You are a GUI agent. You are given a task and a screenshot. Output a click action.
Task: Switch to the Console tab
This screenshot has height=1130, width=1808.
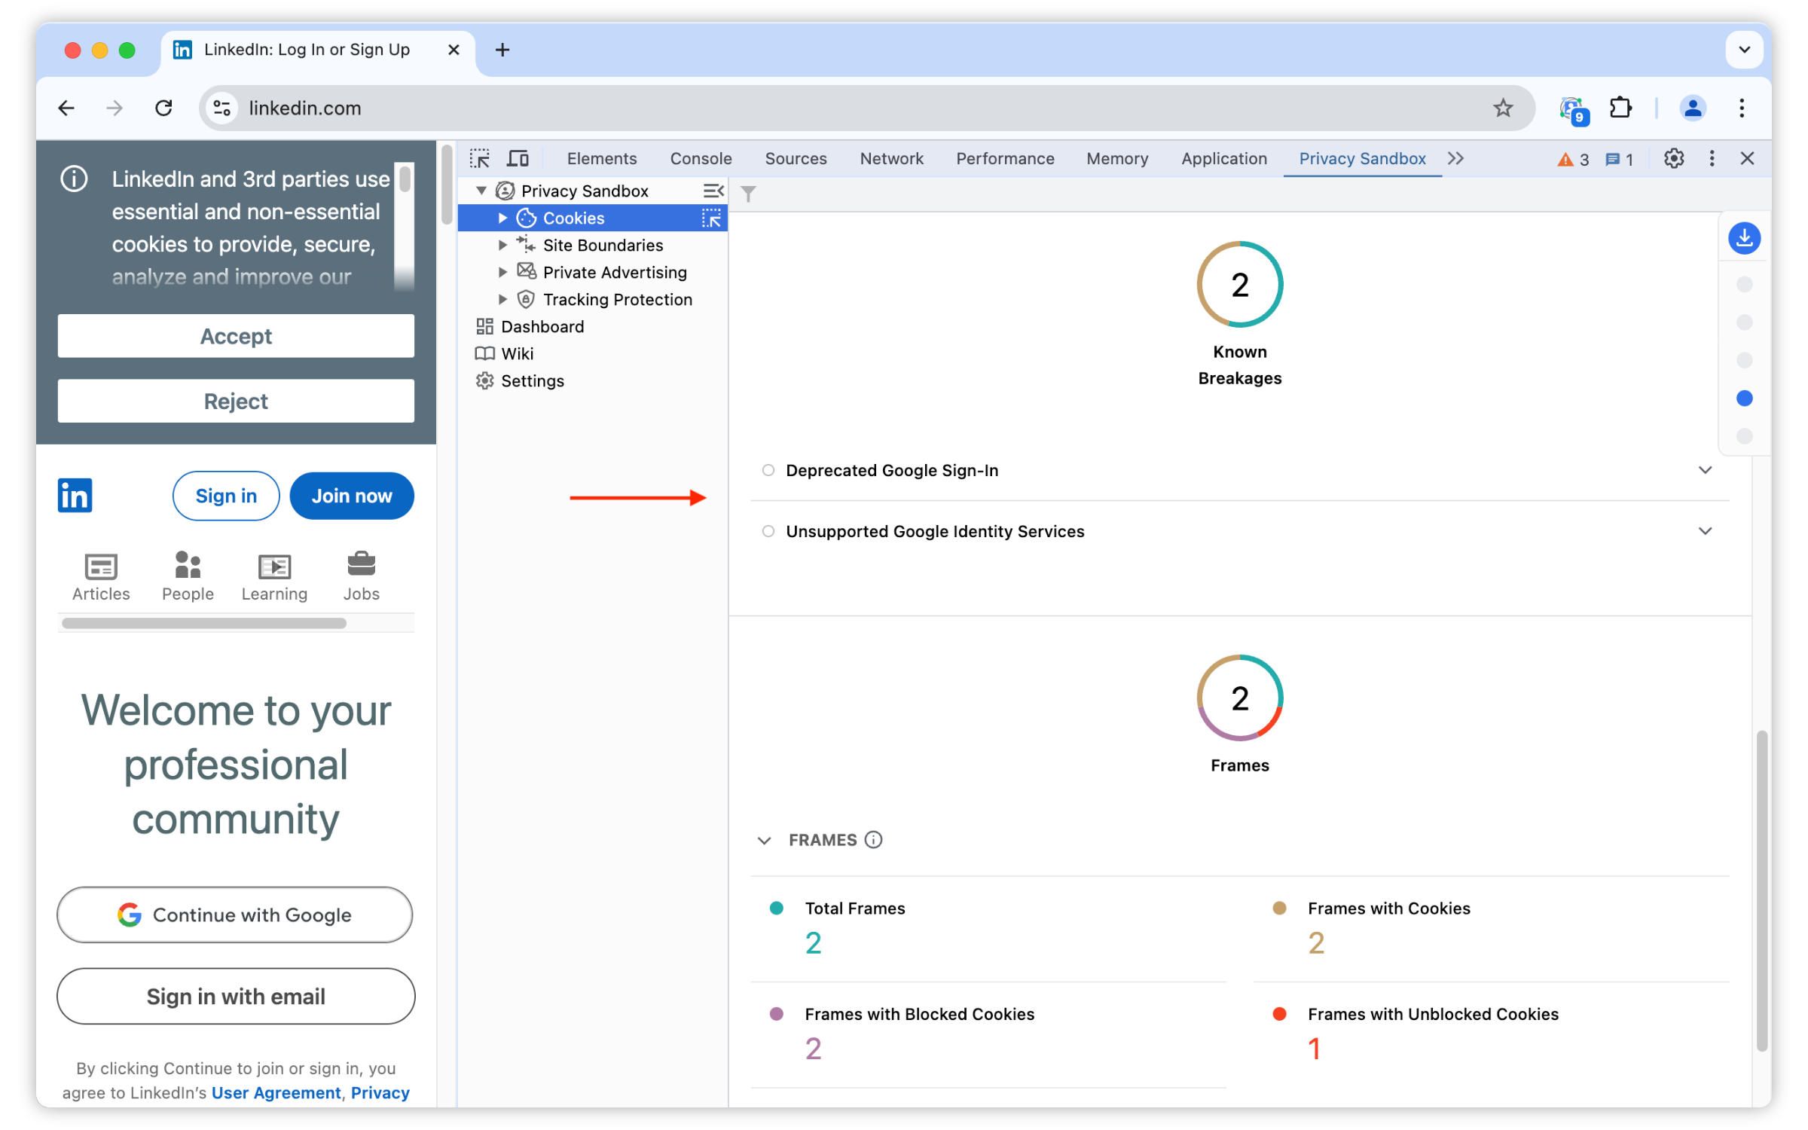tap(701, 158)
